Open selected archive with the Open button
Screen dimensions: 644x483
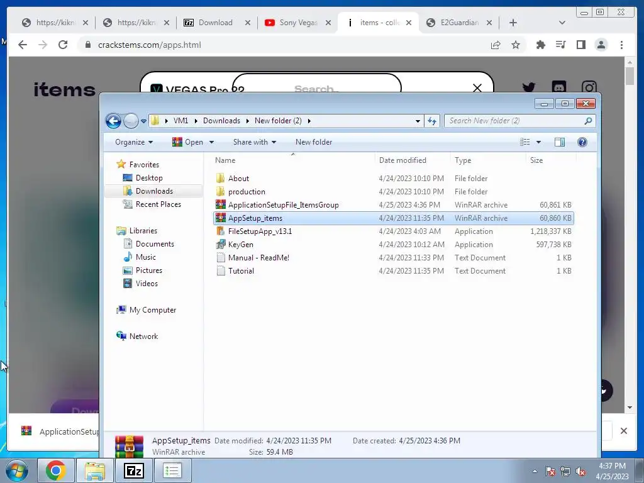pos(188,142)
